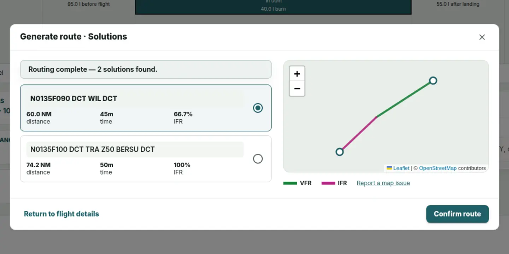
Task: Open the OpenStreetMap attribution link
Action: tap(438, 168)
